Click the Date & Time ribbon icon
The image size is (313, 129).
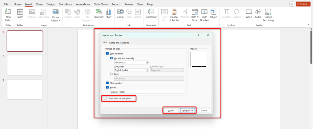tap(195, 15)
